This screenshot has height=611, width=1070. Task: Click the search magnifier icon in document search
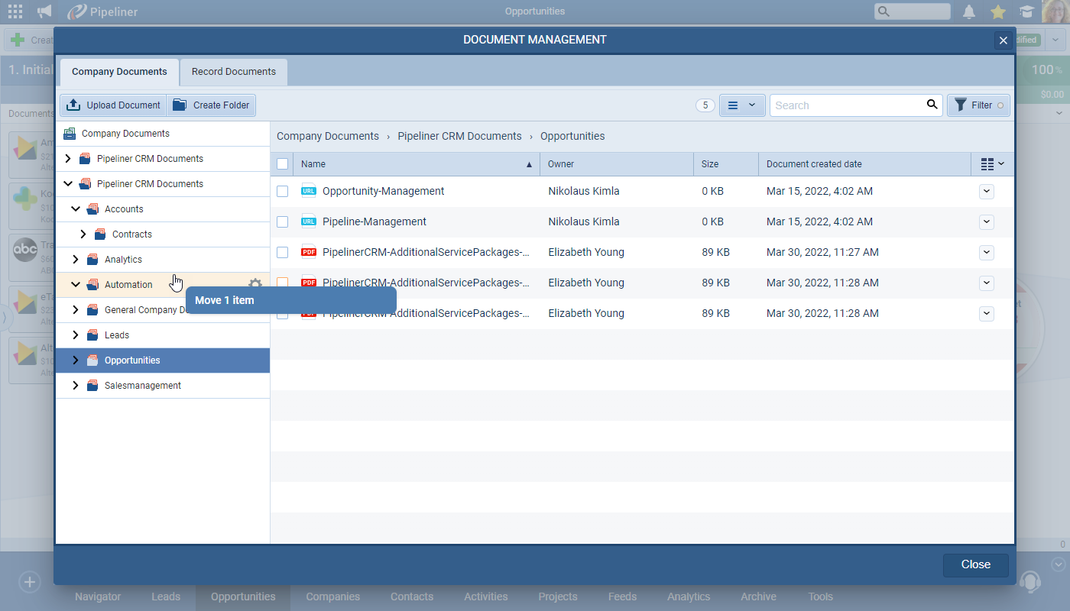[x=932, y=105]
